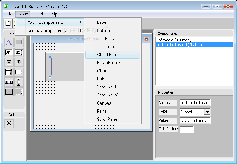
Task: Insert Scrollbar H. from submenu
Action: (x=113, y=87)
